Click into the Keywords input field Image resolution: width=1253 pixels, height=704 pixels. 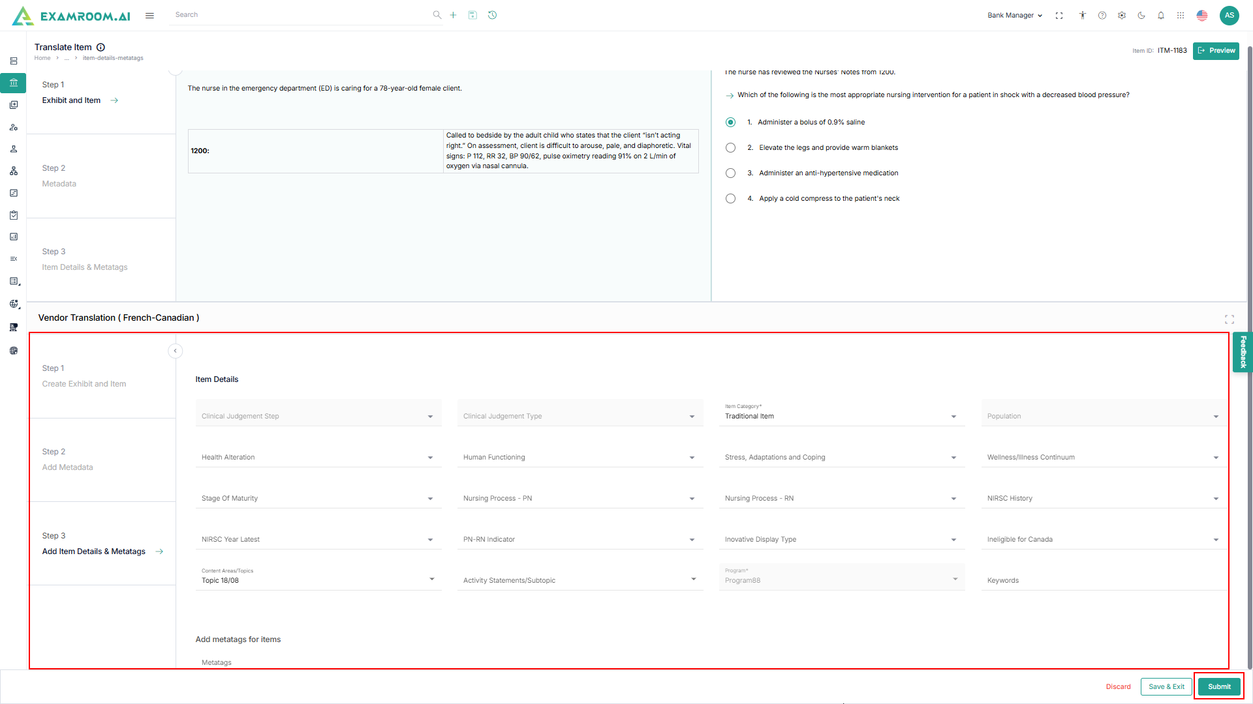[x=1103, y=580]
